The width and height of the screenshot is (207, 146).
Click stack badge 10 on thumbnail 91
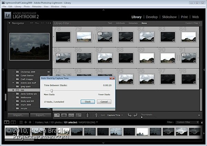(x=184, y=55)
